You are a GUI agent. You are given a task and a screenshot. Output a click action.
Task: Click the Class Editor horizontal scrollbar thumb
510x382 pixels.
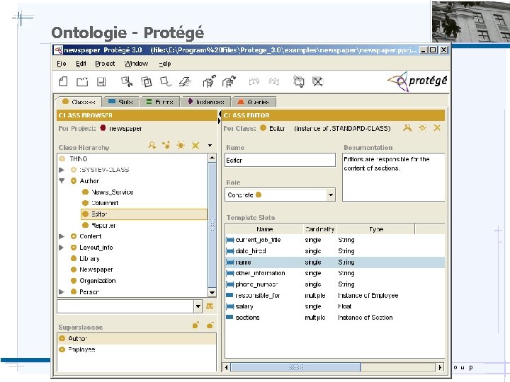point(295,367)
